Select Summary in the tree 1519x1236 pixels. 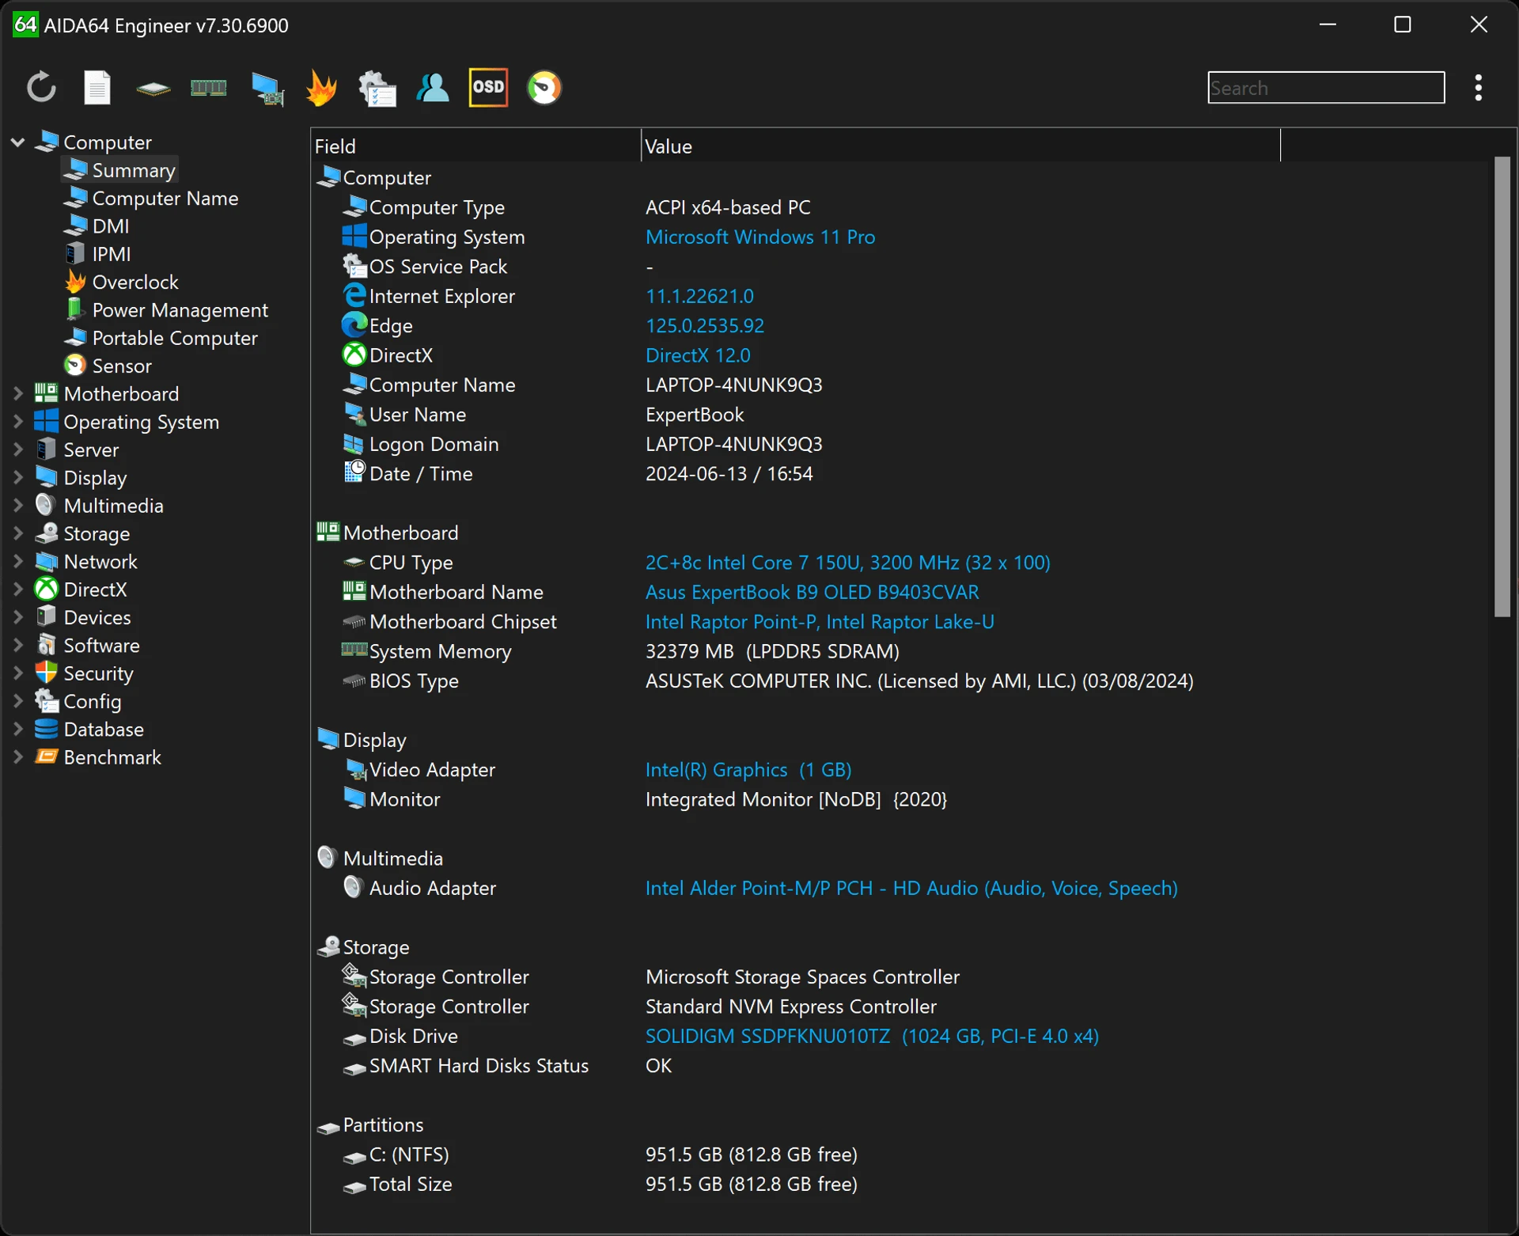pyautogui.click(x=119, y=170)
